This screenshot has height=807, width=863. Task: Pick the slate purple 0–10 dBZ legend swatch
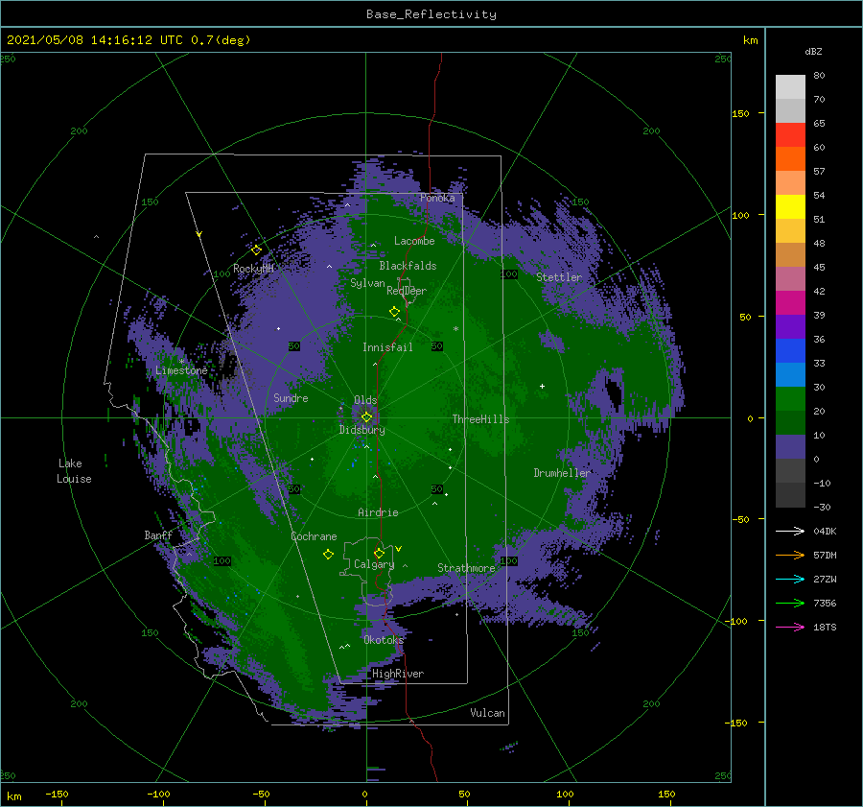[x=790, y=447]
